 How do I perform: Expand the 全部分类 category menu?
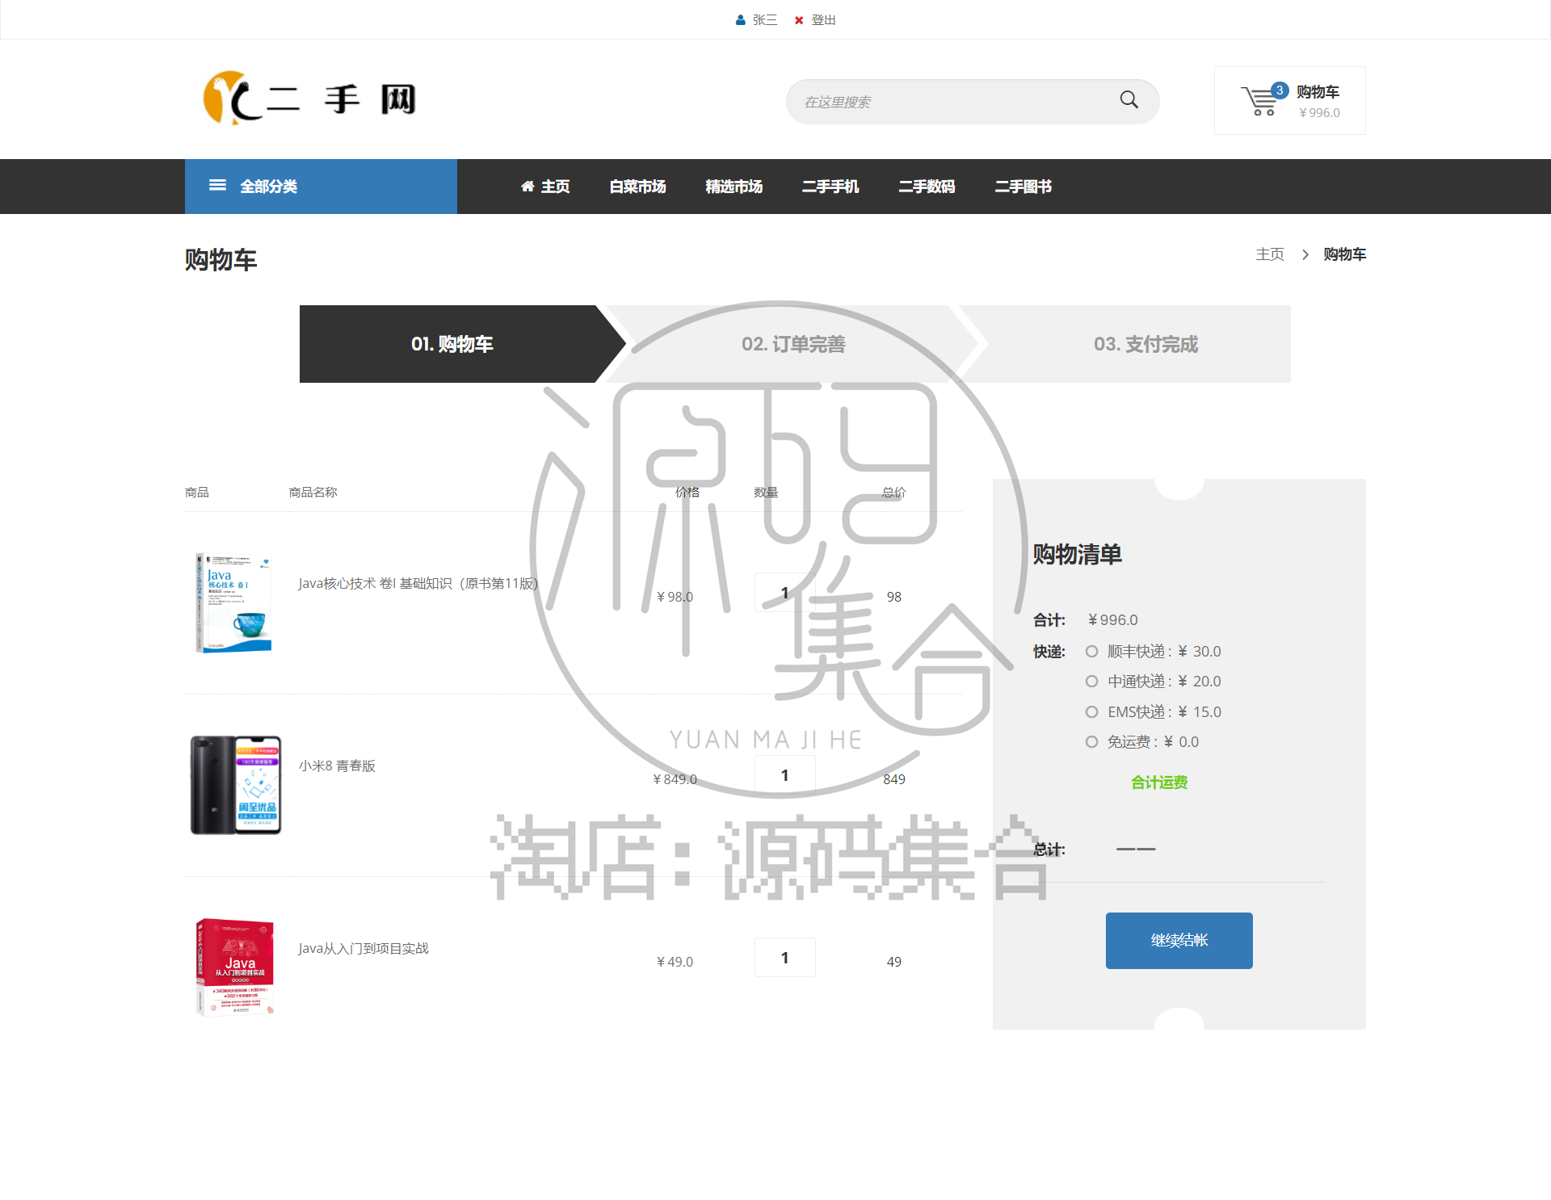(x=321, y=187)
